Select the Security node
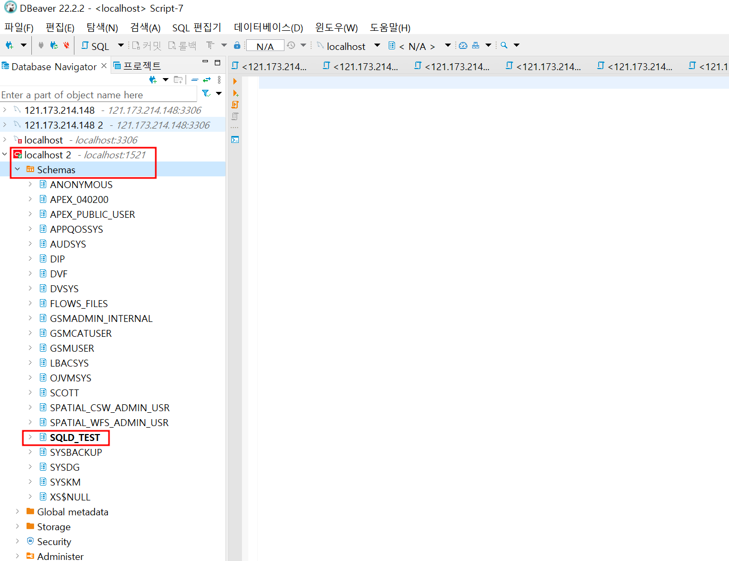The image size is (729, 561). click(54, 541)
